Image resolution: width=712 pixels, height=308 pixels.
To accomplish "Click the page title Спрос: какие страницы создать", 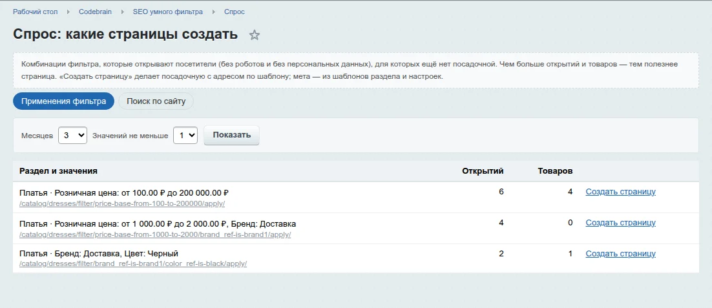I will point(125,34).
